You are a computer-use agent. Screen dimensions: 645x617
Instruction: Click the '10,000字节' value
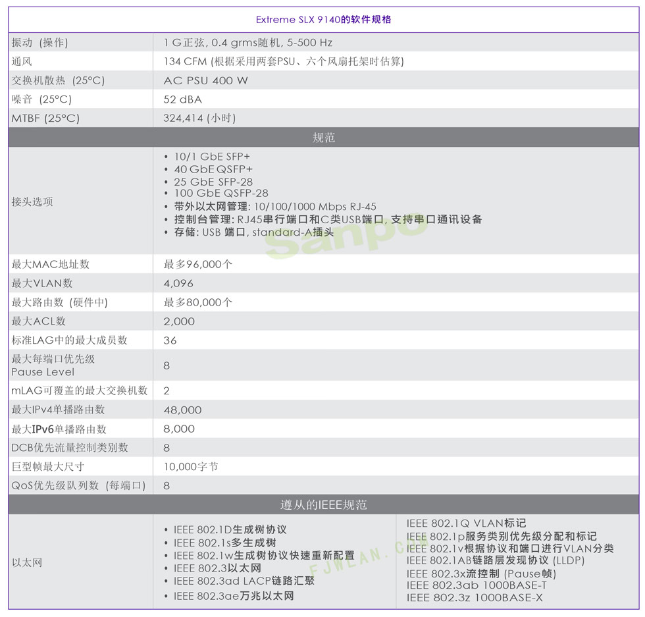point(191,466)
